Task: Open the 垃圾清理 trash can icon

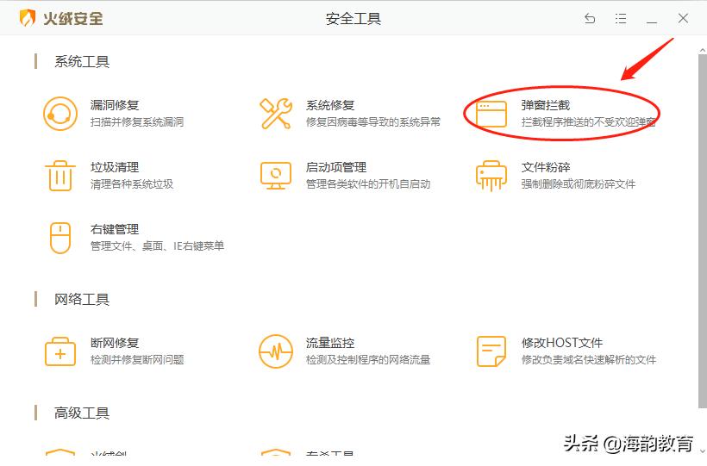Action: pyautogui.click(x=60, y=176)
